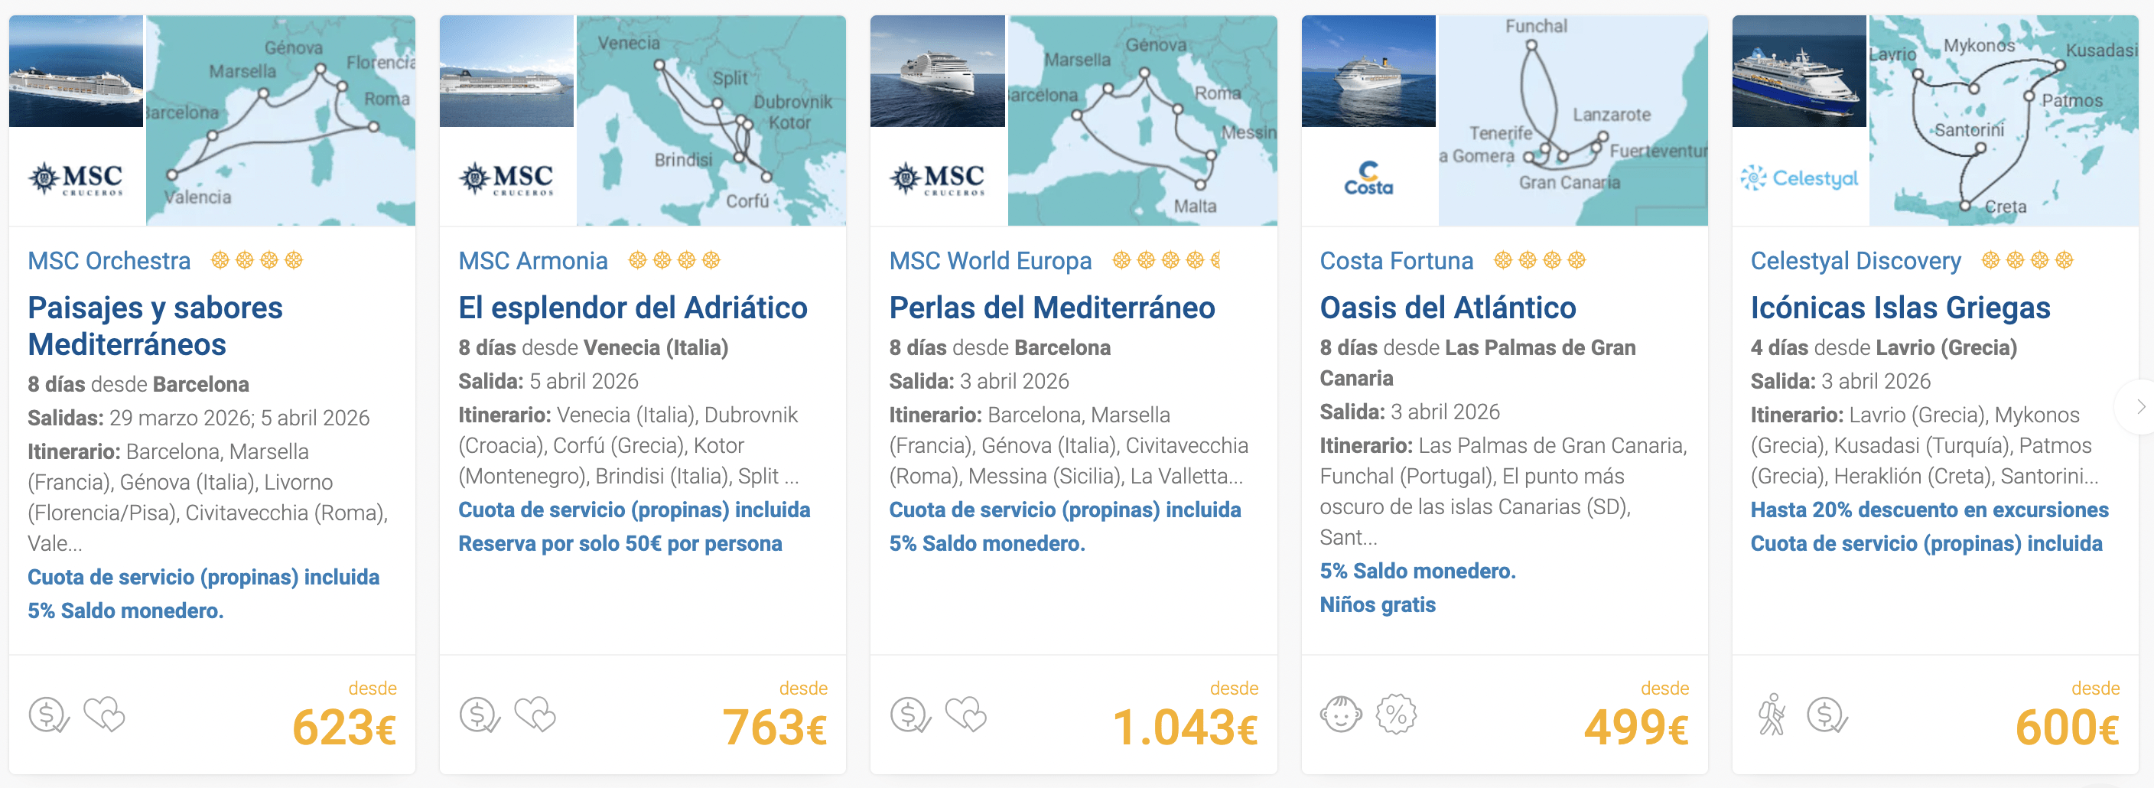Open the MSC Orchestra ship link

[109, 261]
